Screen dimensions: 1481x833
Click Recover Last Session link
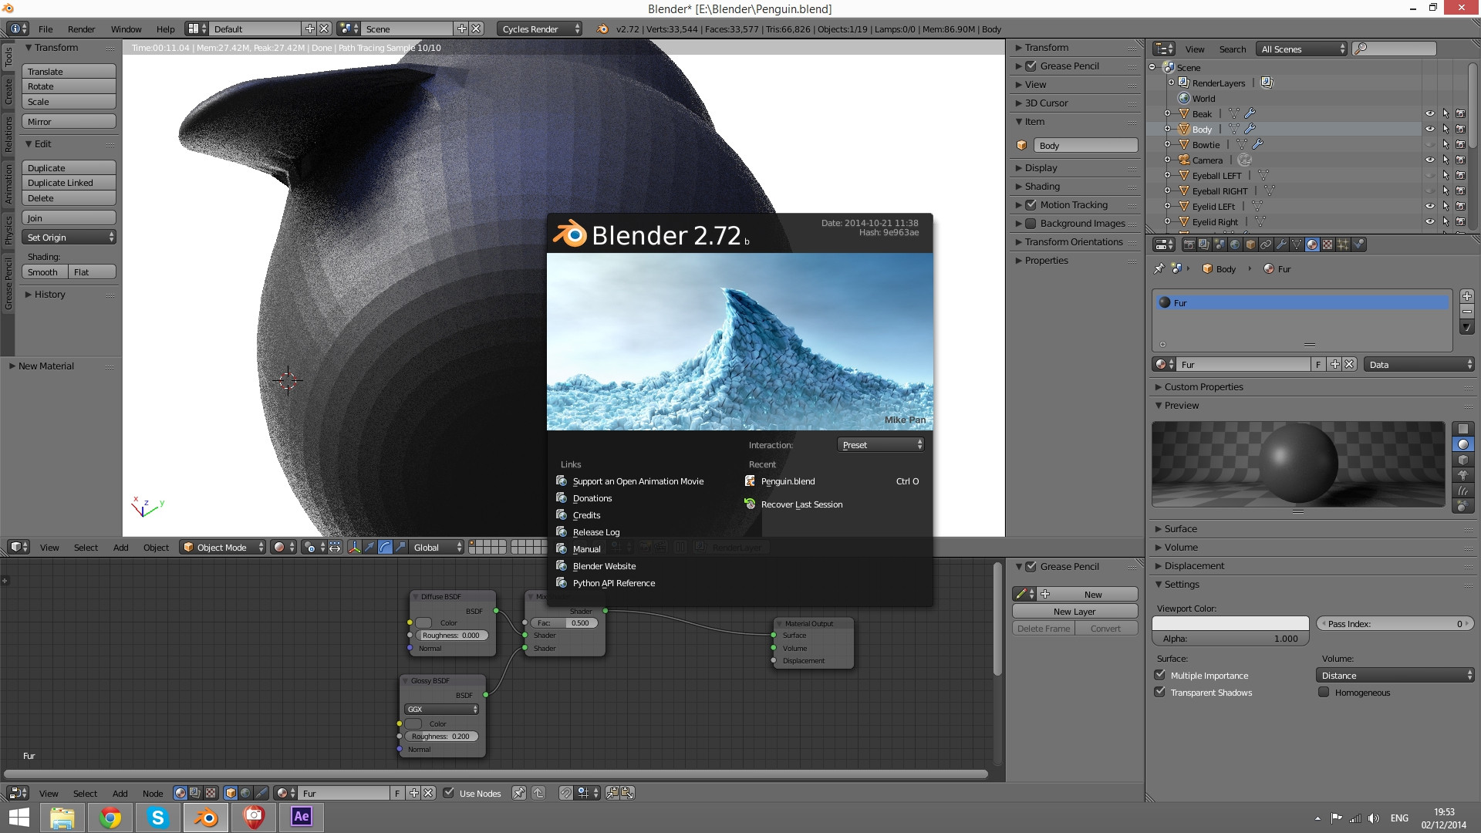801,504
